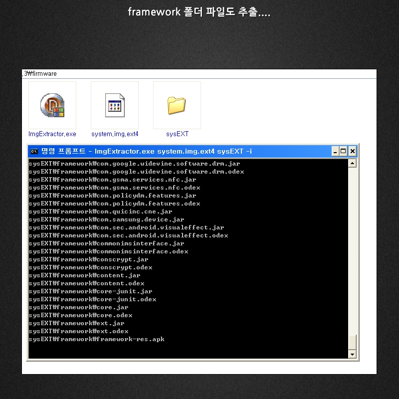Click the console scrollbar down arrow
This screenshot has height=399, width=399.
(352, 354)
